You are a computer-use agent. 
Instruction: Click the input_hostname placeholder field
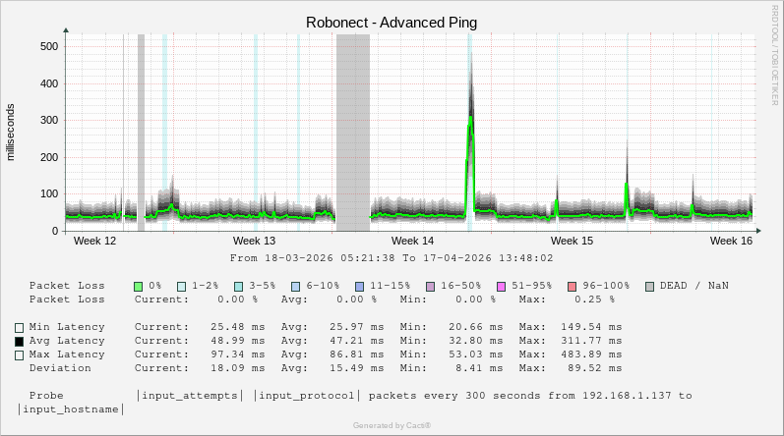pos(71,409)
